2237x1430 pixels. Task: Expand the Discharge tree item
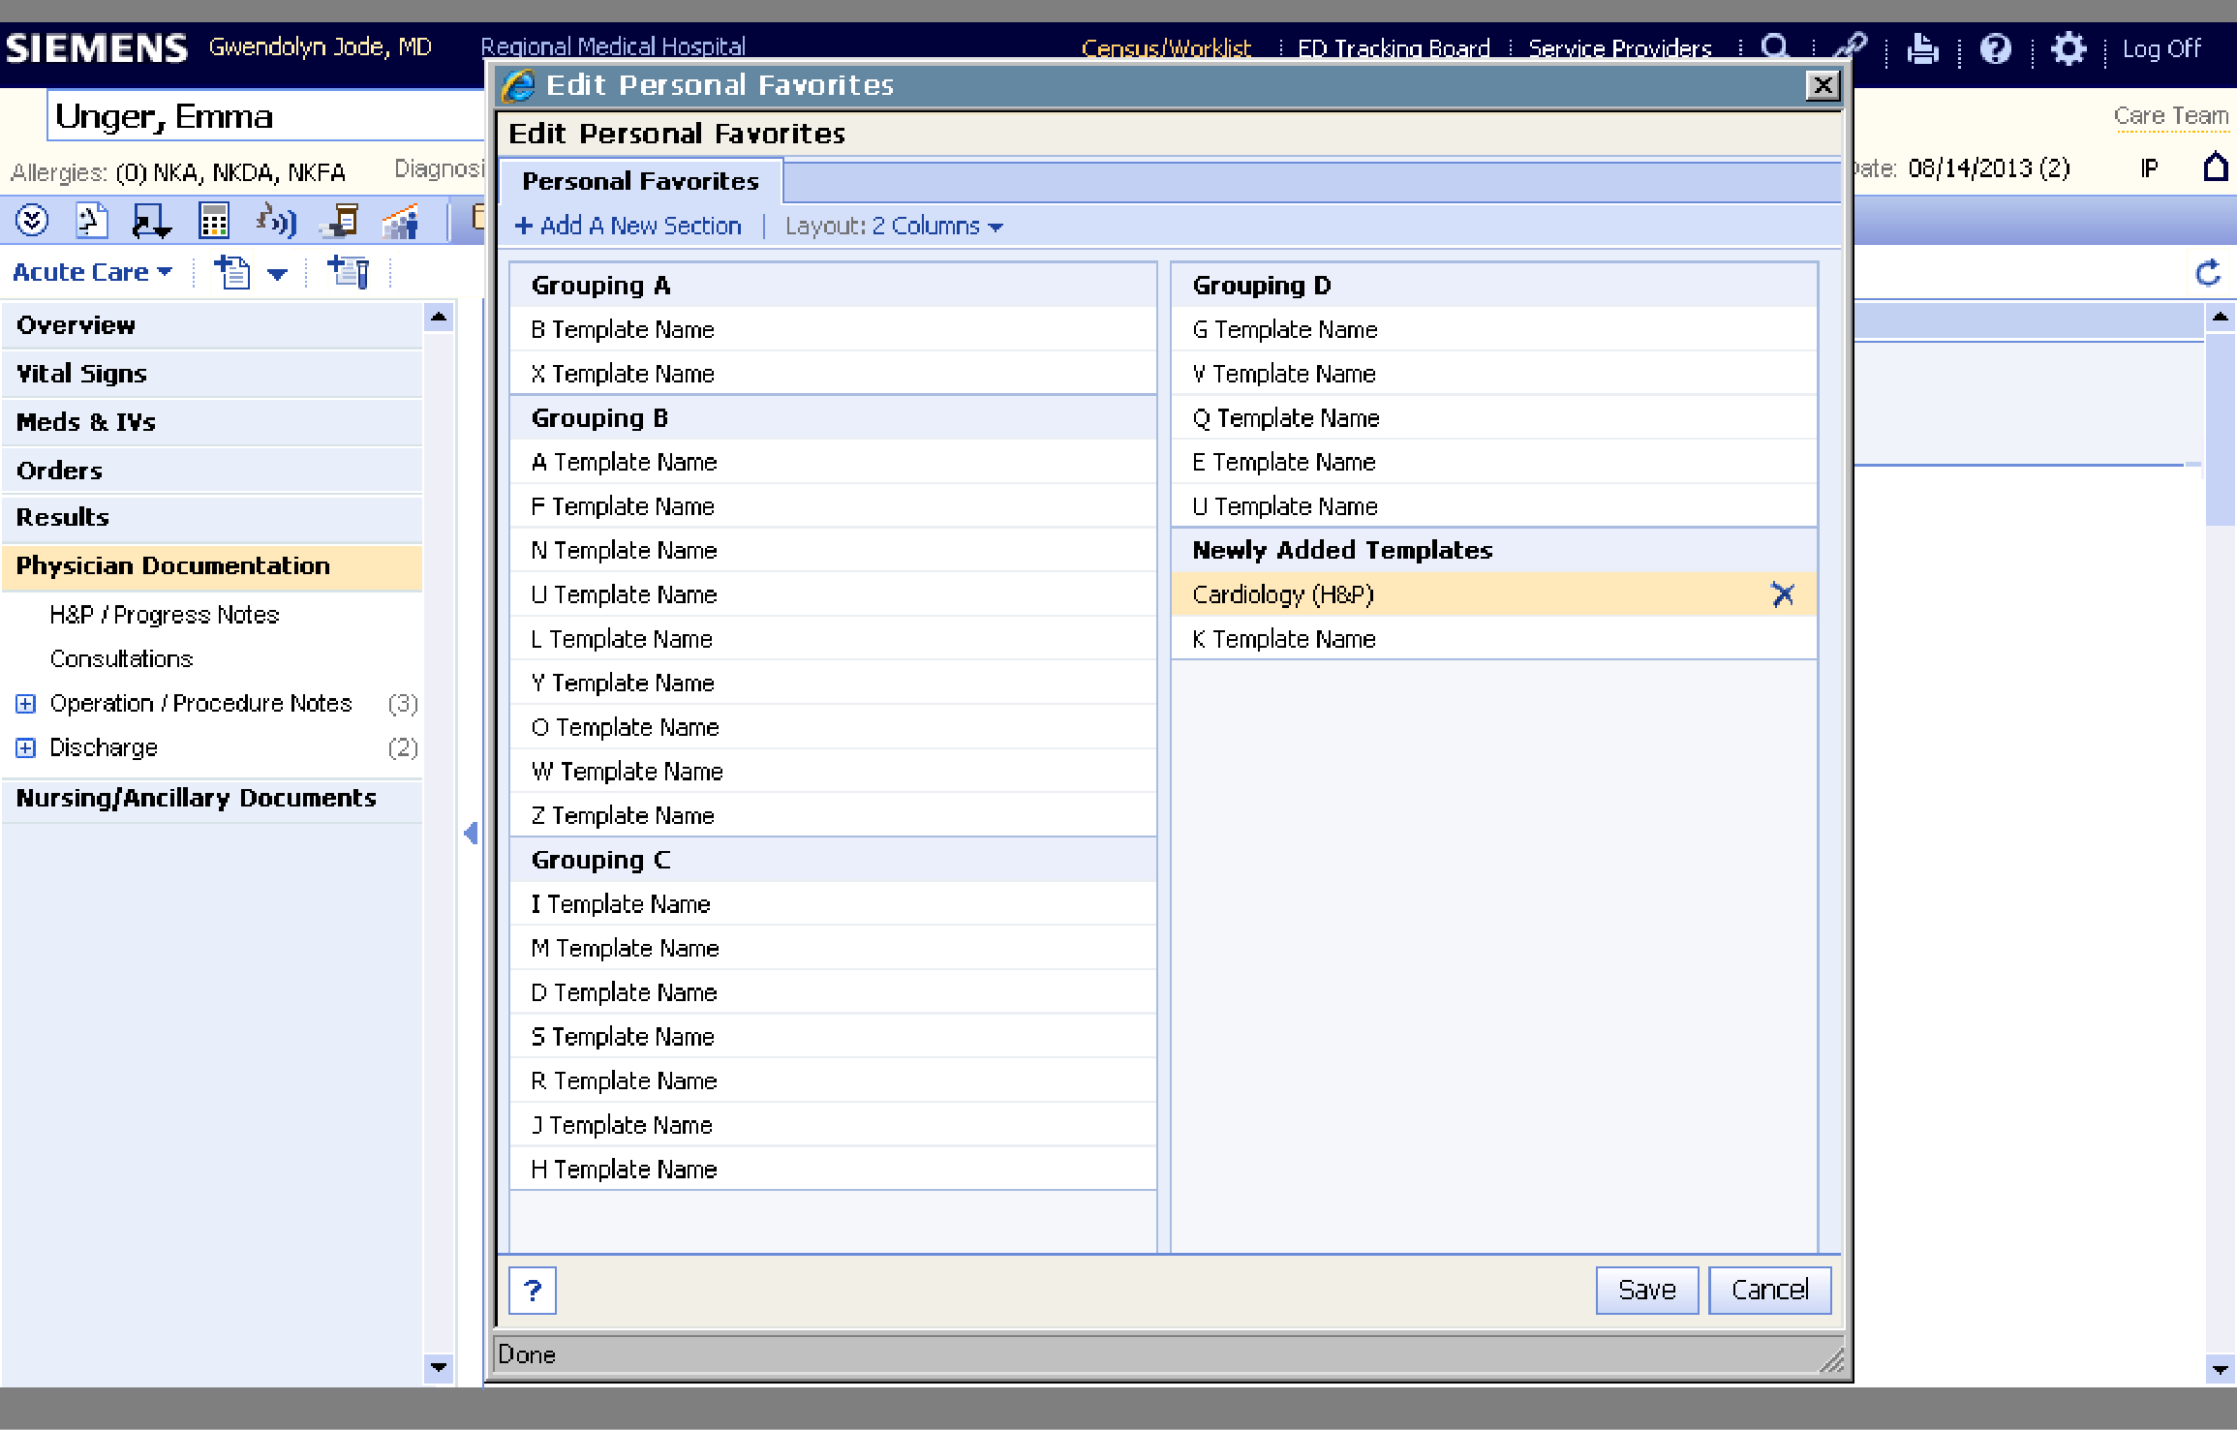tap(26, 748)
